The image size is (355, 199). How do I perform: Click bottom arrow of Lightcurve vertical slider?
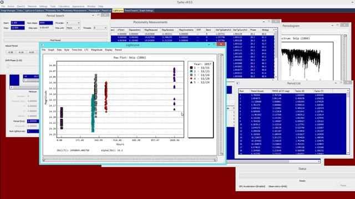point(221,154)
